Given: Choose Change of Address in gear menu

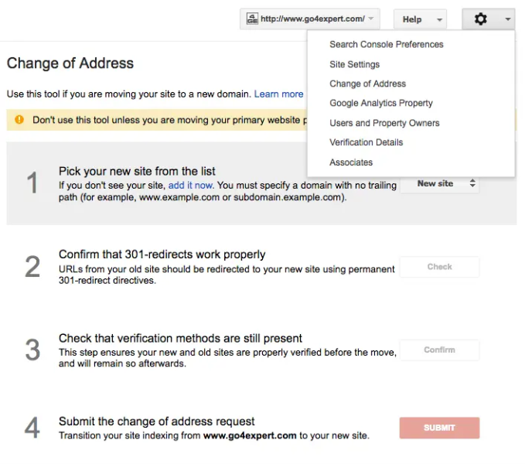Looking at the screenshot, I should [367, 84].
